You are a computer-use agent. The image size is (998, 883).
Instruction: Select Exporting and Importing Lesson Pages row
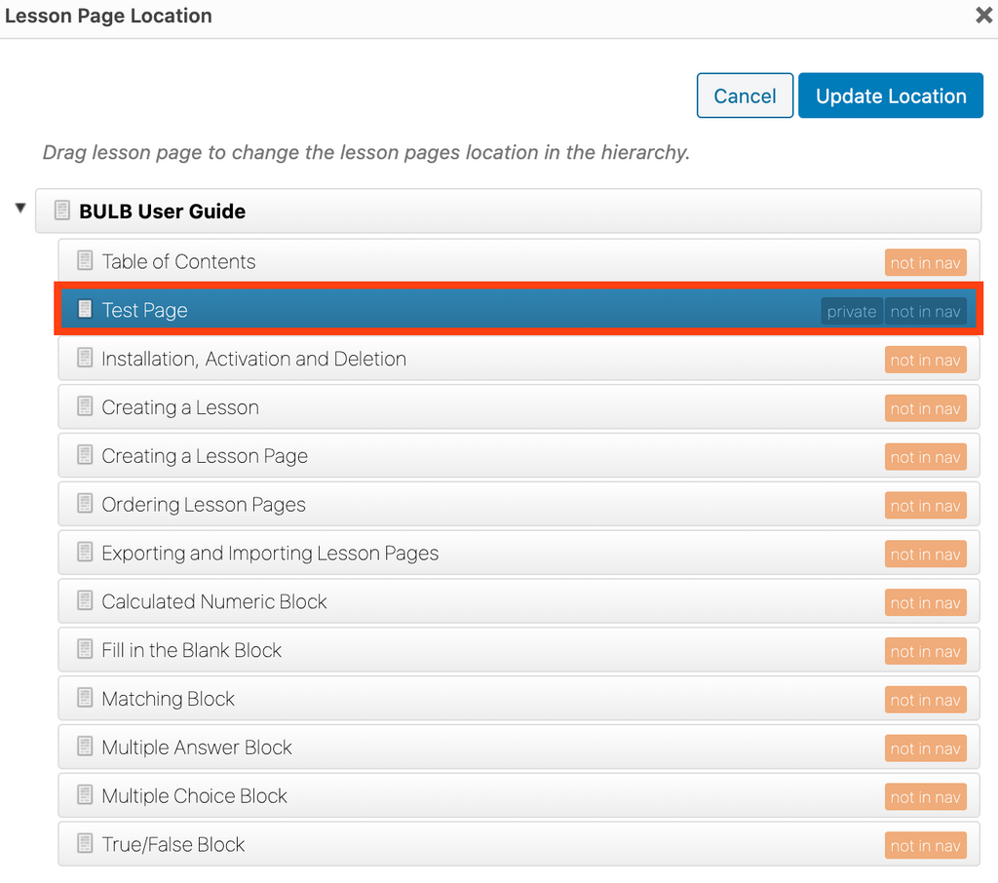click(518, 553)
